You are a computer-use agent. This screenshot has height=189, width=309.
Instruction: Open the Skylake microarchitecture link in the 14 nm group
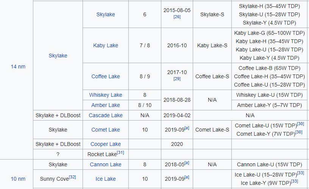pos(58,56)
